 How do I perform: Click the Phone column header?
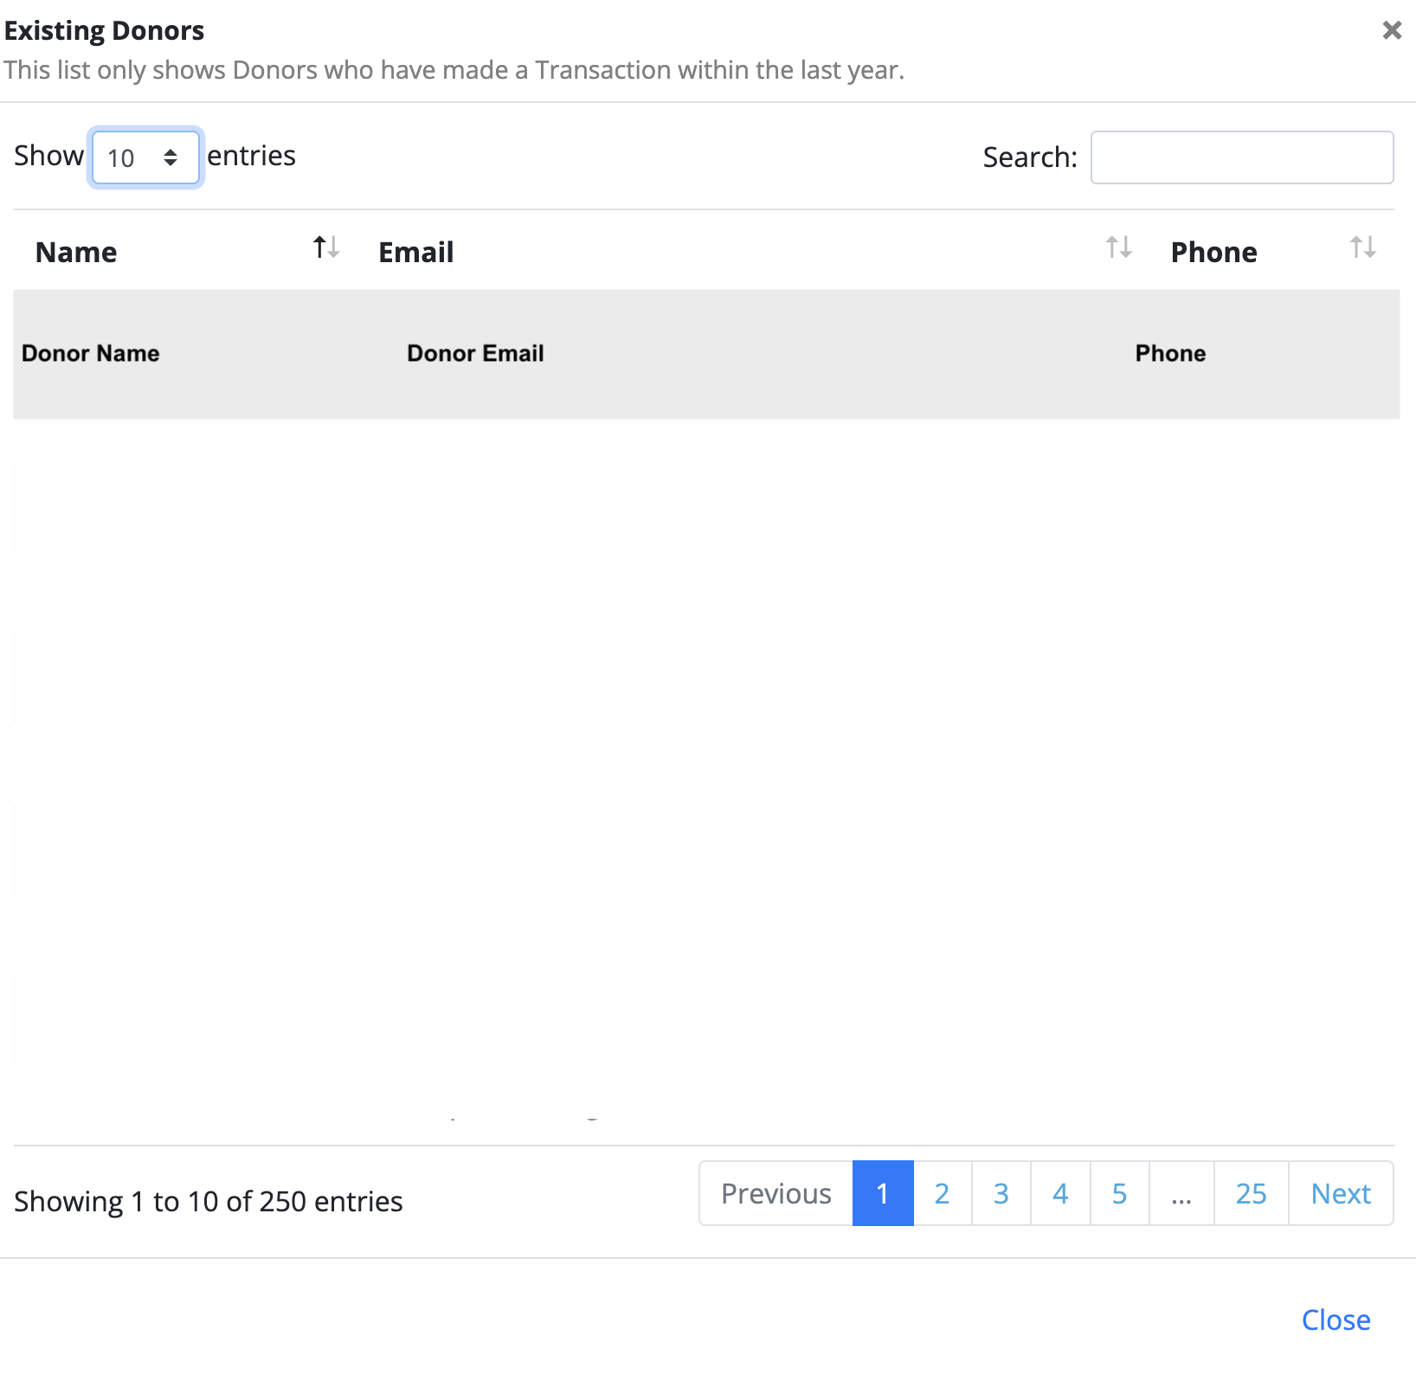pyautogui.click(x=1213, y=252)
